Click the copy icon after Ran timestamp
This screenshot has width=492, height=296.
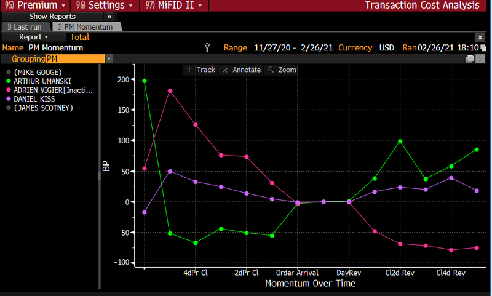tap(483, 48)
